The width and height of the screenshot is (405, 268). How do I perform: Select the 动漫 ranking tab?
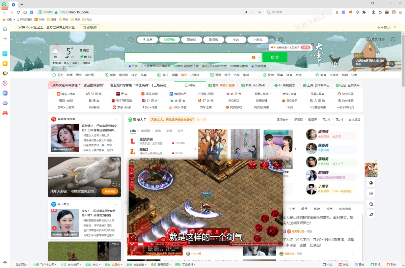[169, 131]
